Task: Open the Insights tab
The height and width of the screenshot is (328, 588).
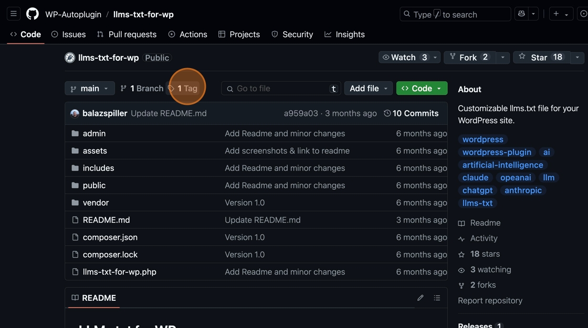Action: (x=344, y=35)
